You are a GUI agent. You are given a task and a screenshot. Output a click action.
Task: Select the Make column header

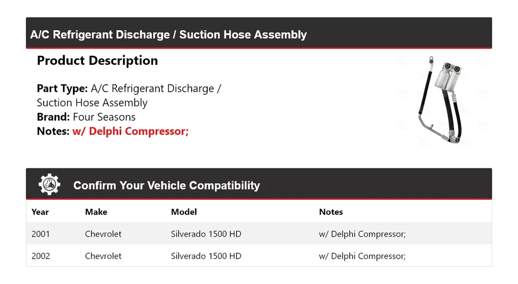[x=96, y=212]
